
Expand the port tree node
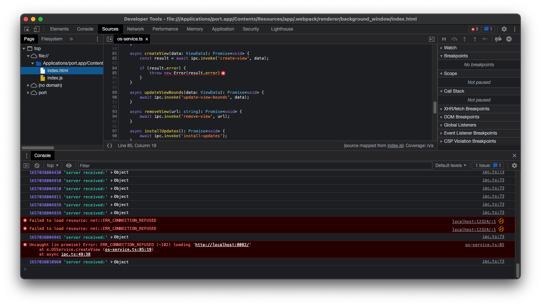(x=28, y=93)
